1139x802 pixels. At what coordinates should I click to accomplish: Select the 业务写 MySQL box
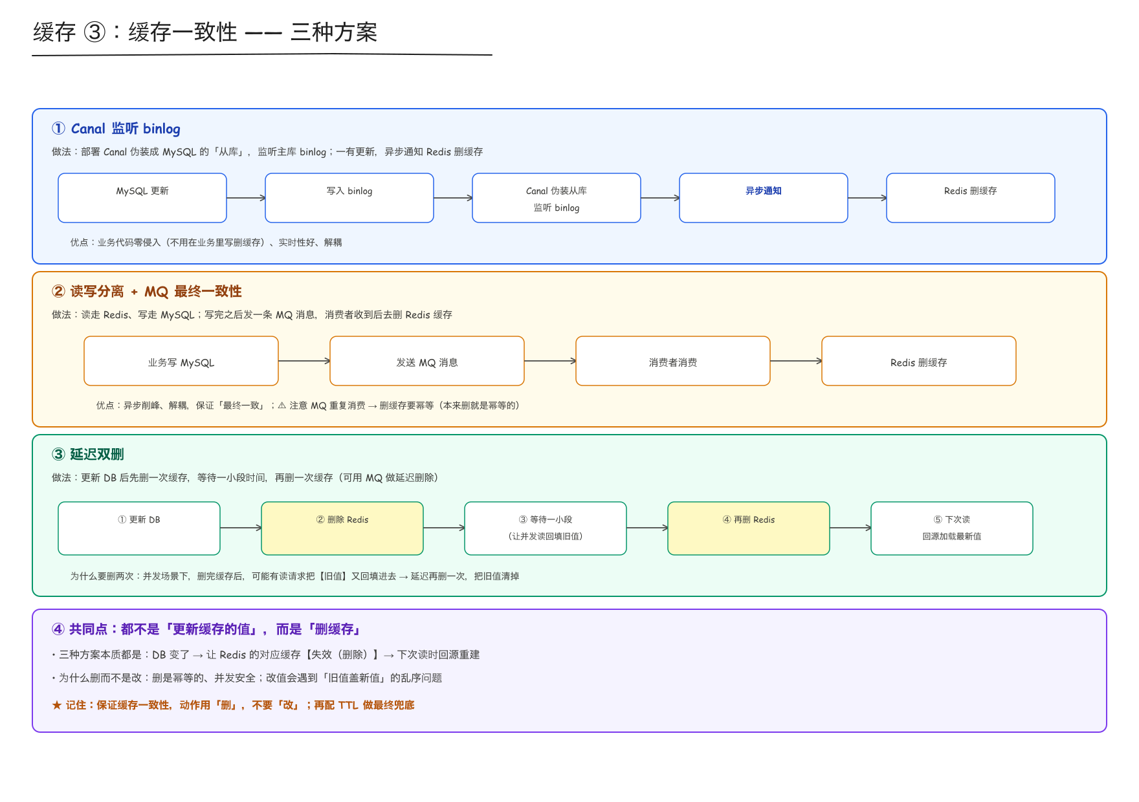pyautogui.click(x=181, y=361)
